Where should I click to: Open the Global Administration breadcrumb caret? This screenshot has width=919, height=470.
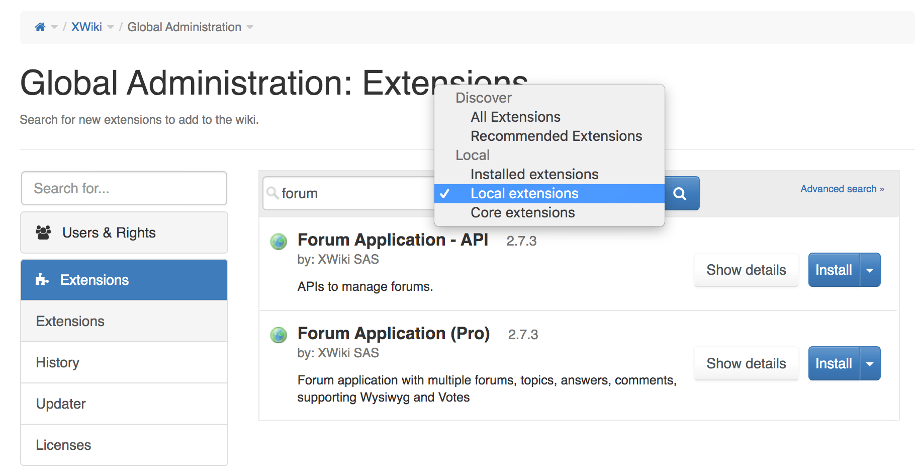coord(250,27)
